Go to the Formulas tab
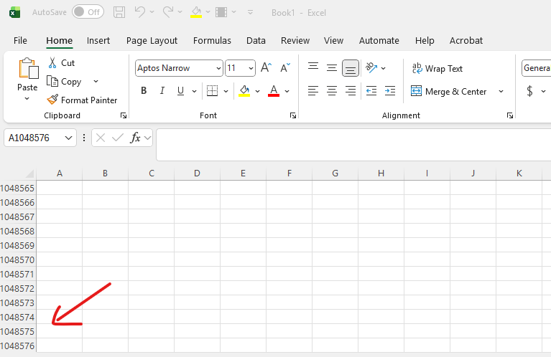 (x=212, y=41)
